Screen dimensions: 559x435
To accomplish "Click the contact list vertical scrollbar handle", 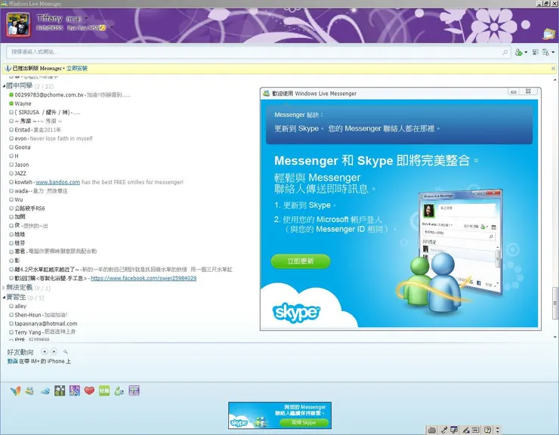I will pyautogui.click(x=555, y=303).
